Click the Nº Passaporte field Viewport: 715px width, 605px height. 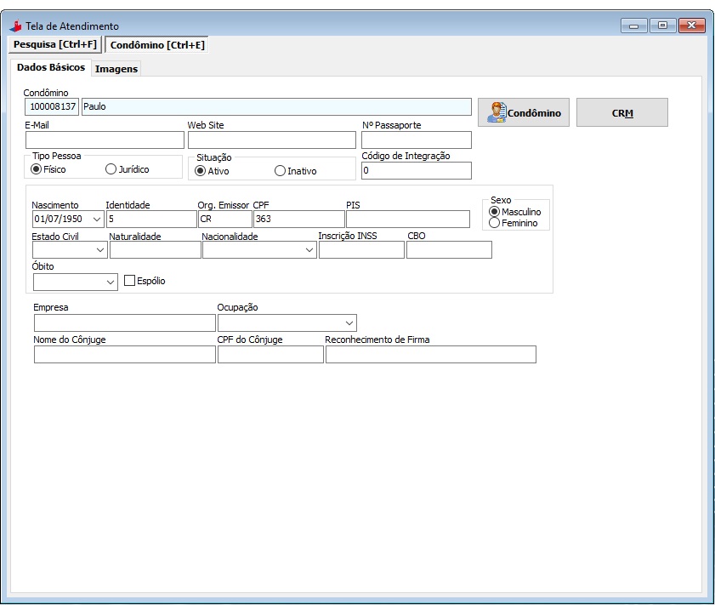coord(416,140)
